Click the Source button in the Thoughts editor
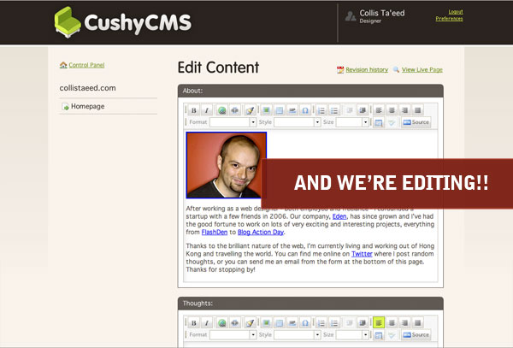 coord(416,335)
